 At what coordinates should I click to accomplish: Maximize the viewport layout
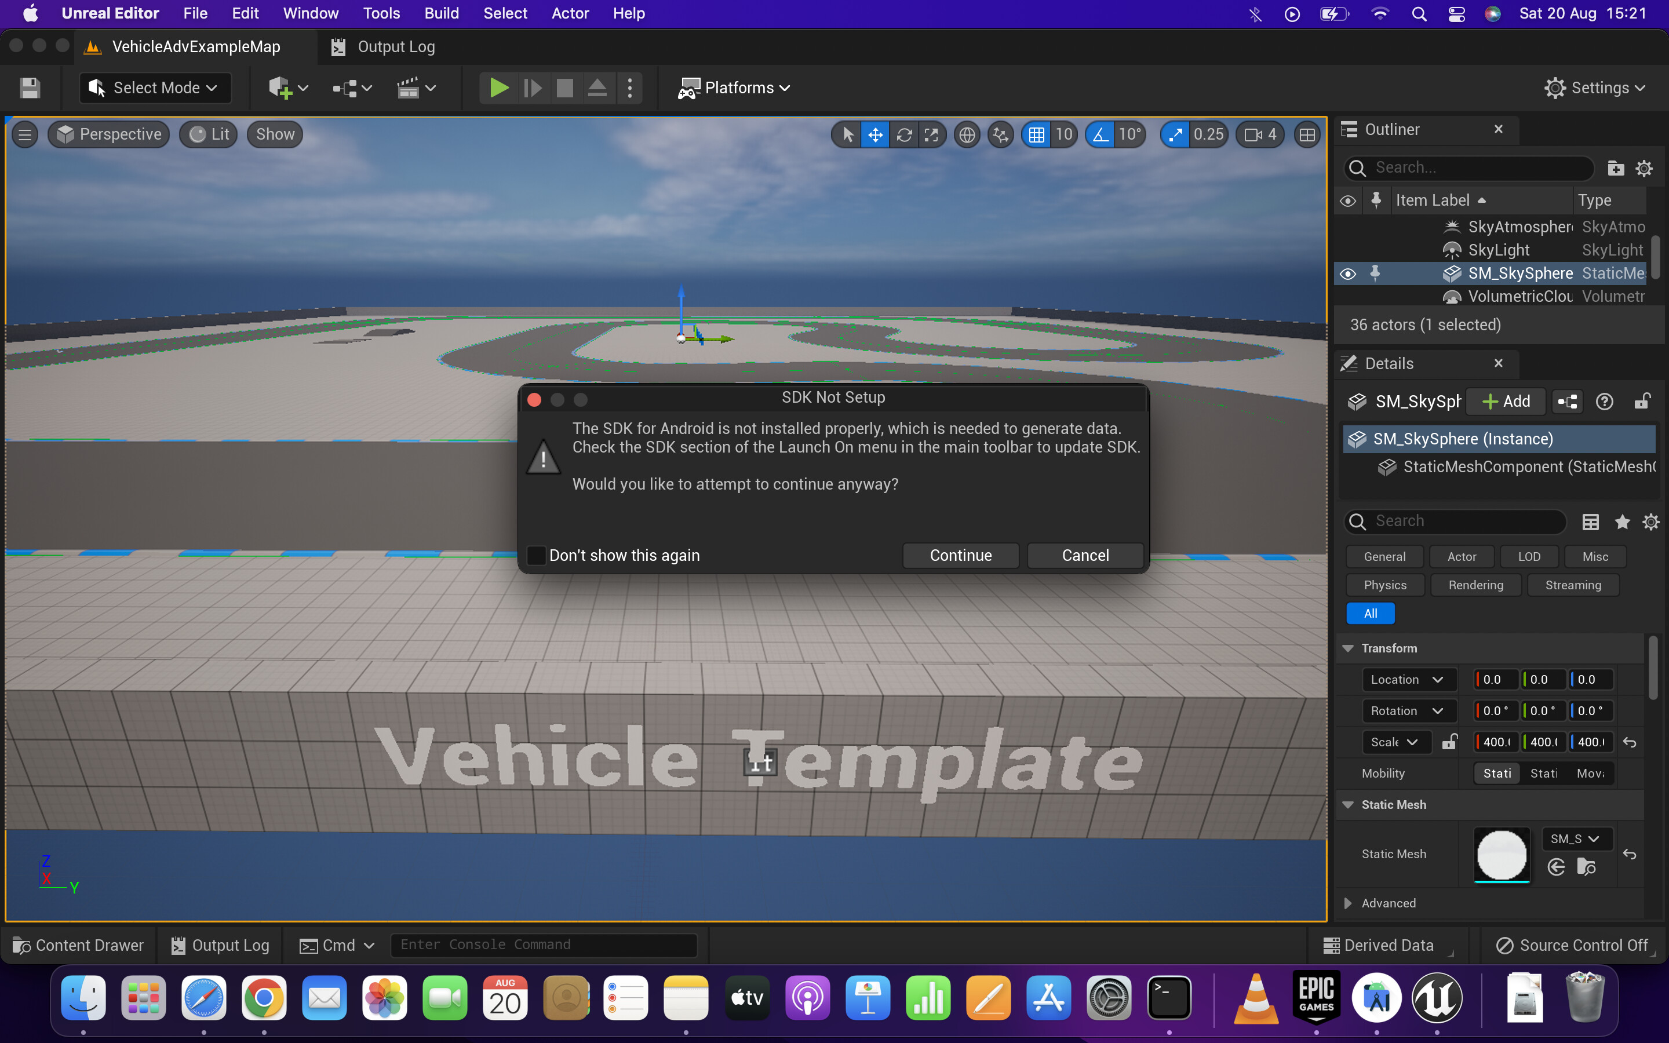point(1307,134)
